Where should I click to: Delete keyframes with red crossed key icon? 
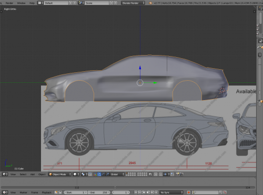225,192
